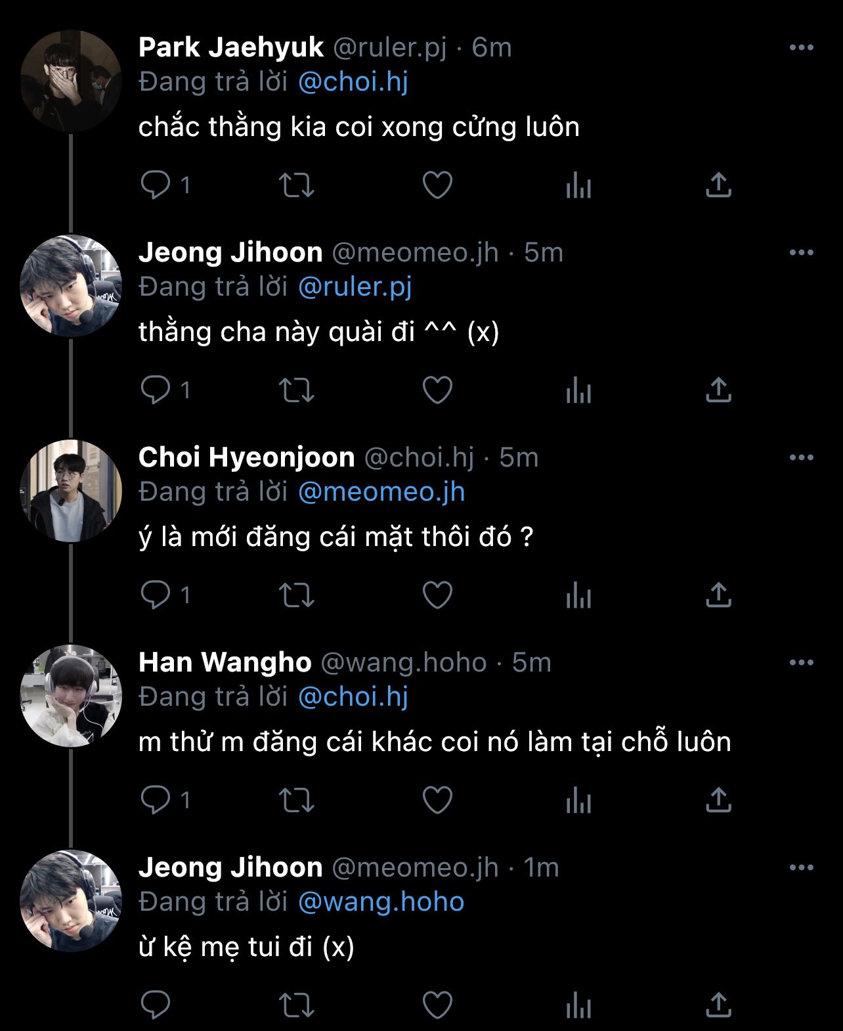Reply to Park Jaehyuk's tweet

click(x=156, y=185)
